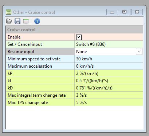149x136 pixels.
Task: Maximize the Cruise control window
Action: (125, 12)
